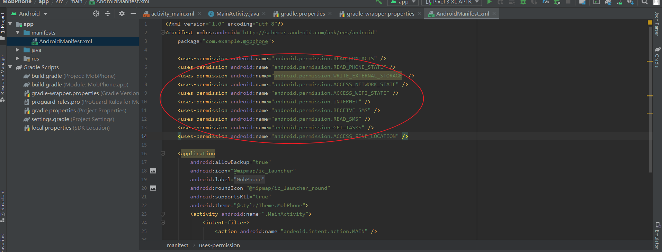This screenshot has height=252, width=662.
Task: Click Sync Project with Gradle Files icon
Action: pyautogui.click(x=608, y=2)
